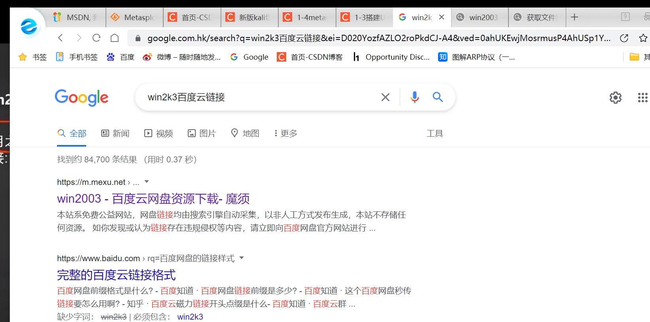Open win2003 百度云网盘资源下载 result
This screenshot has height=322, width=650.
[x=153, y=198]
